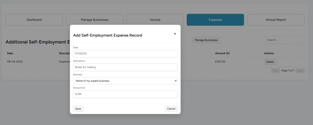Expand the Business dropdown selector
This screenshot has width=313, height=125.
tap(125, 81)
